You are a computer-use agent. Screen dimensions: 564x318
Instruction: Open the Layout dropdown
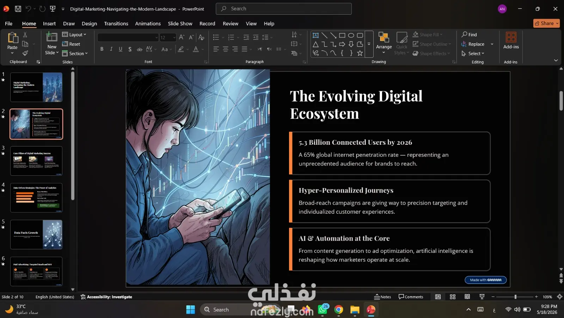[x=74, y=35]
